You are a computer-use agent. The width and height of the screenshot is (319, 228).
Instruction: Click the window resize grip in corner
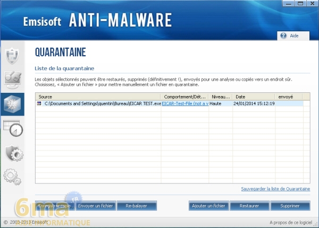tap(316, 224)
